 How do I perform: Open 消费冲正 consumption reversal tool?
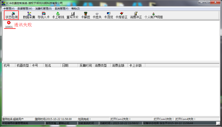coord(136,15)
